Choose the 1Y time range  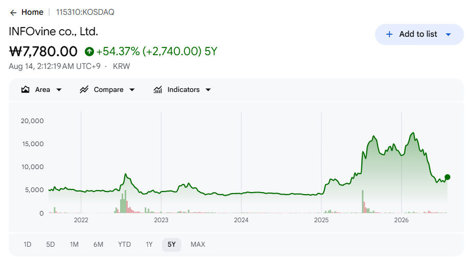pyautogui.click(x=149, y=245)
